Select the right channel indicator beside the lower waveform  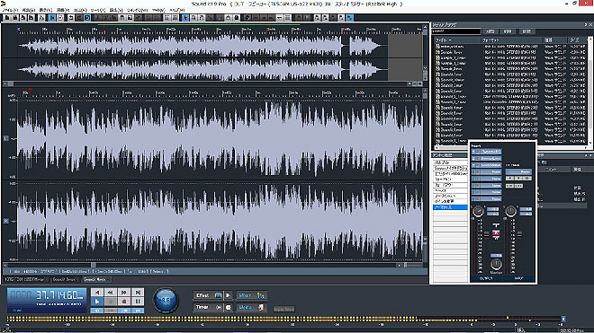pyautogui.click(x=5, y=221)
